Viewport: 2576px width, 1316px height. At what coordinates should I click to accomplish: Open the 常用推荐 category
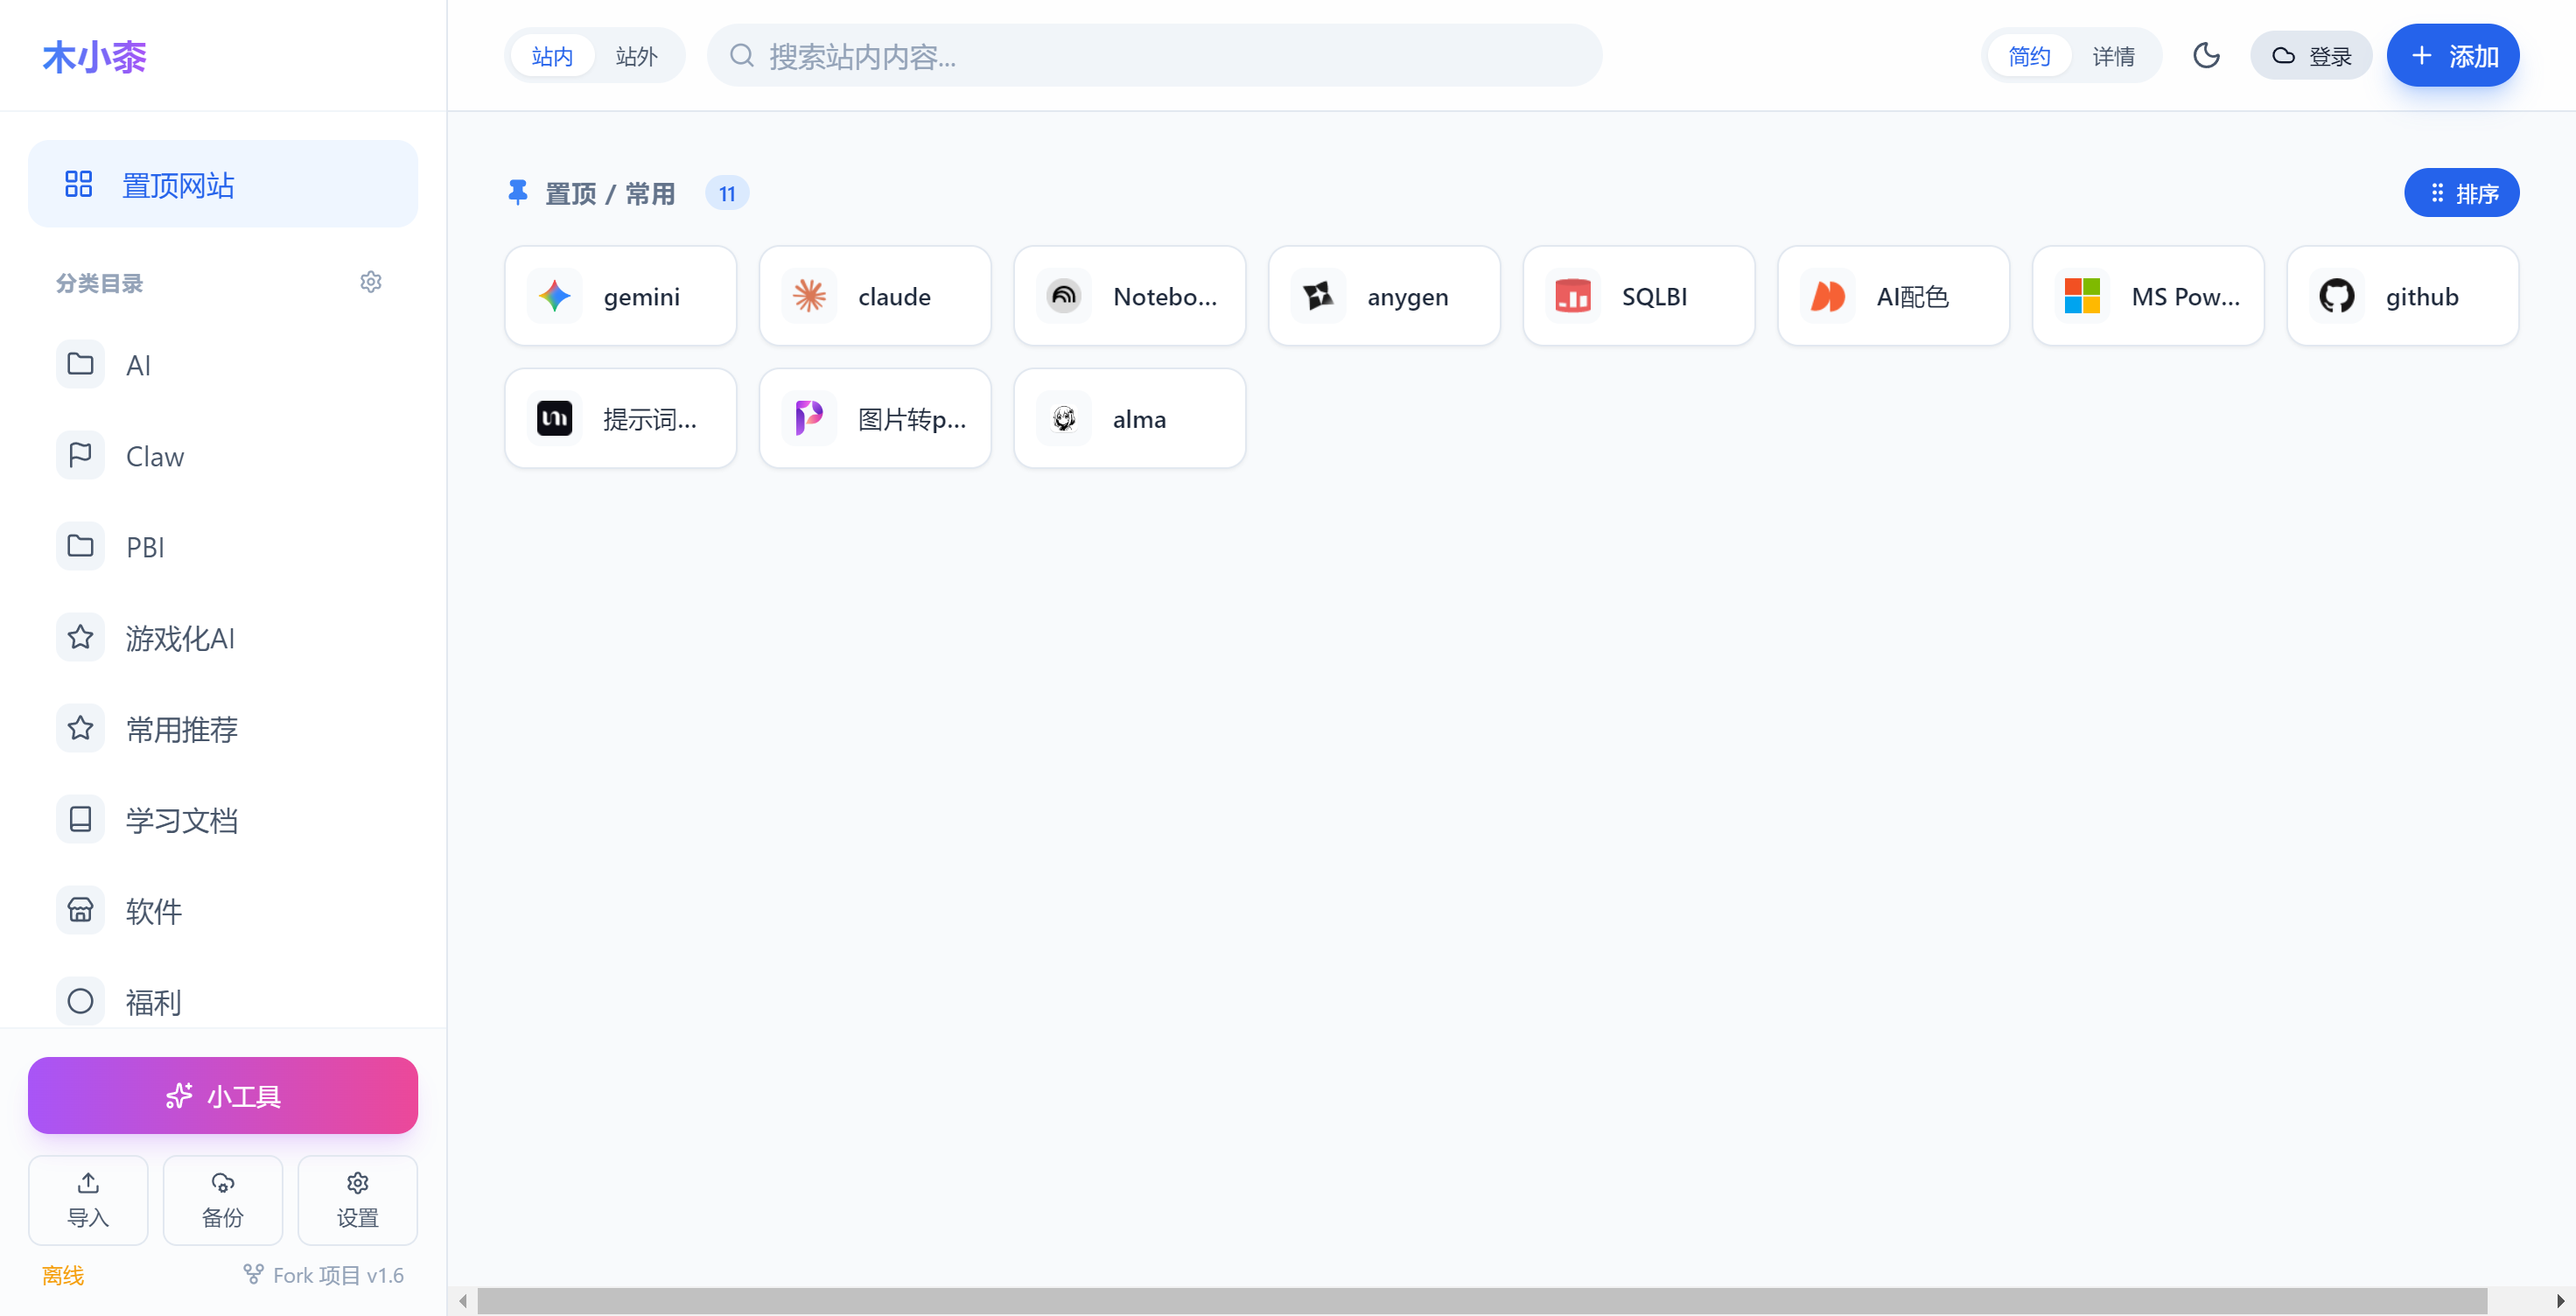point(223,728)
